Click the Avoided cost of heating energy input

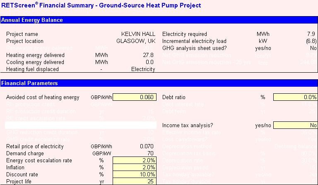point(135,97)
